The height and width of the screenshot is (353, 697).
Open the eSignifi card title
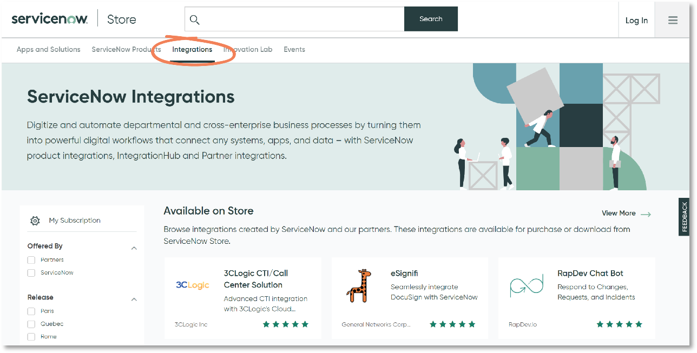404,274
